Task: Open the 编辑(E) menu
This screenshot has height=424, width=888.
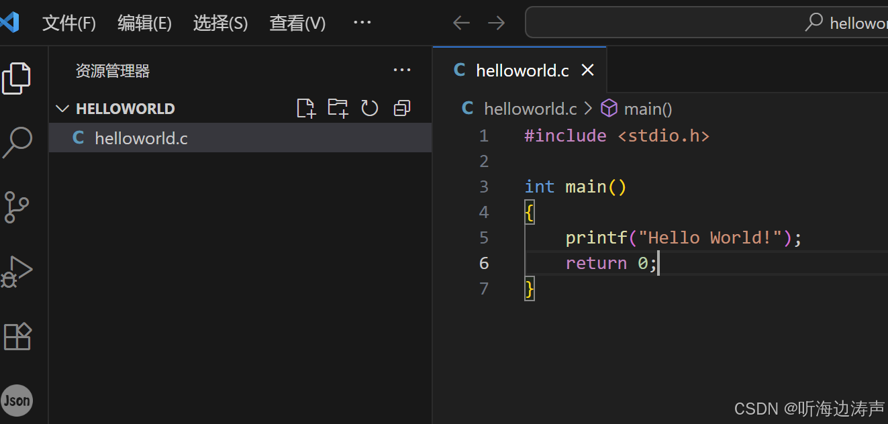Action: 145,23
